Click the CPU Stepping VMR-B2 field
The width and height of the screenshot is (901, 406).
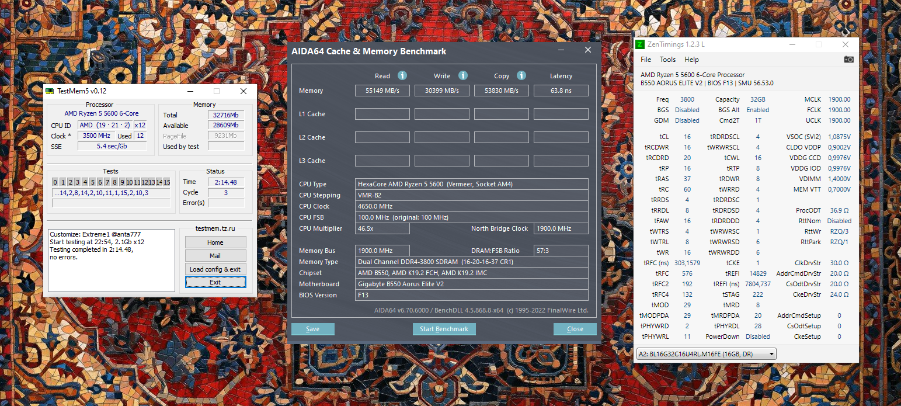pos(472,195)
